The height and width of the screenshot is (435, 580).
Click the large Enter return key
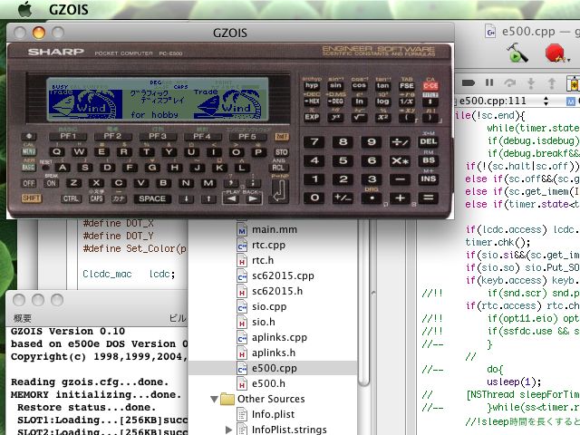coord(278,191)
